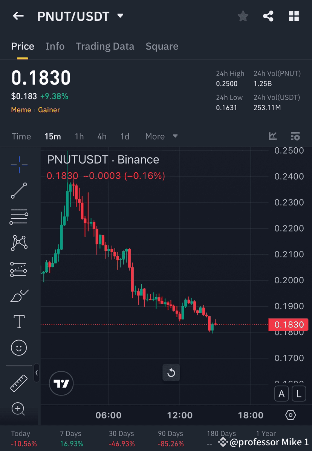The width and height of the screenshot is (312, 451).
Task: Collapse the drawing toolbar with the chevron
Action: [37, 373]
